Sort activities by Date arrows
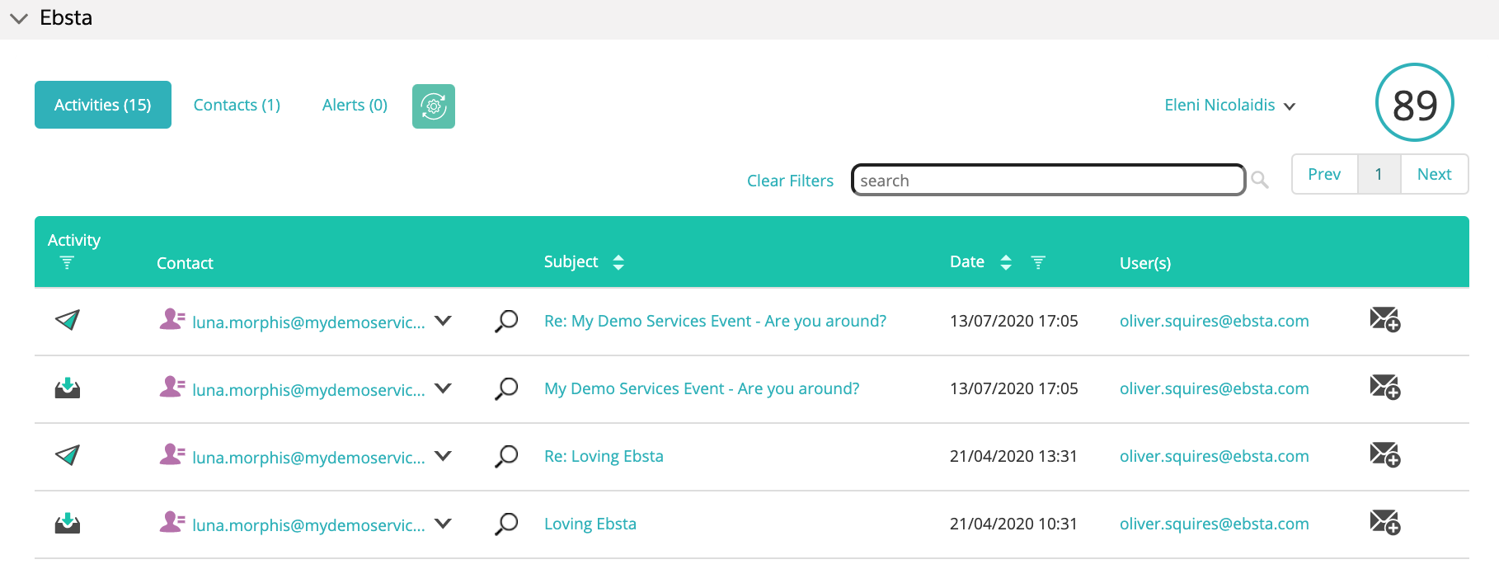This screenshot has height=569, width=1499. coord(1005,262)
